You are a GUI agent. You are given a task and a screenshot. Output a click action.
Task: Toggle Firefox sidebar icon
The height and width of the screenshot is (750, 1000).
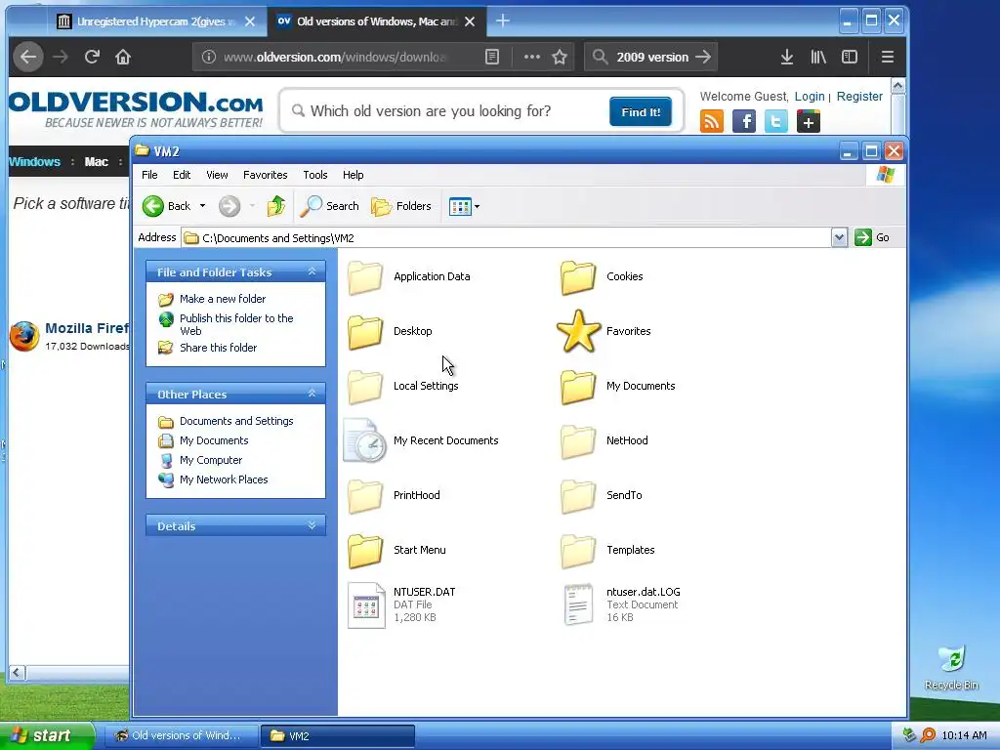point(850,57)
